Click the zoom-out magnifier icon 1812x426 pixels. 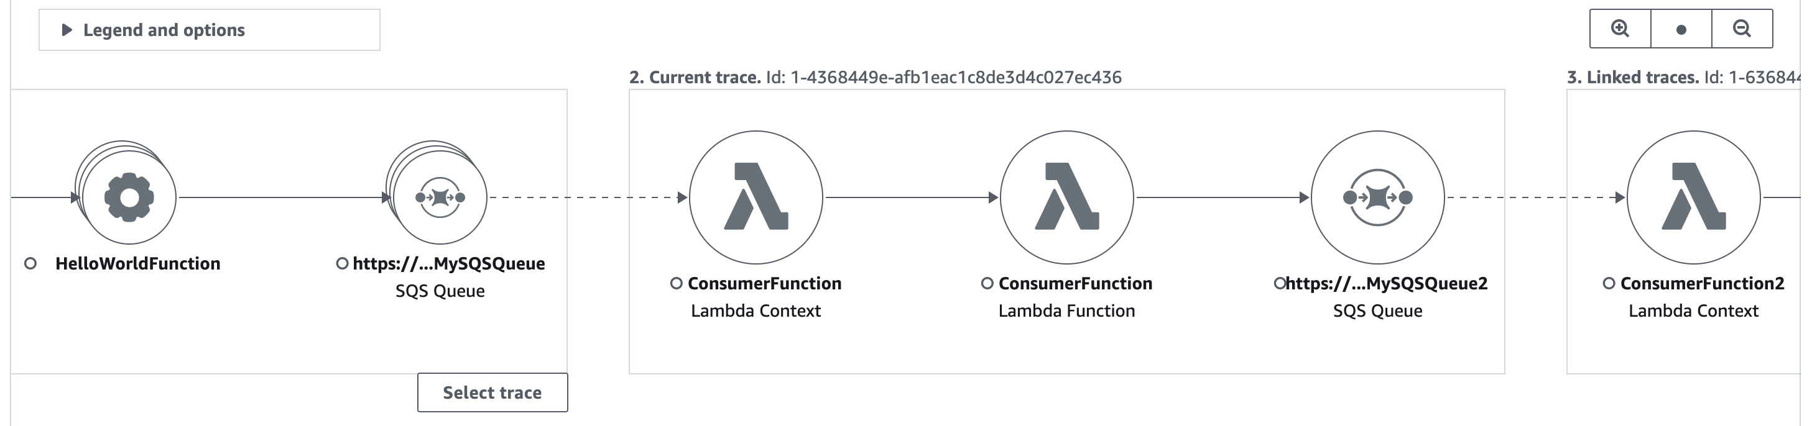[1744, 28]
